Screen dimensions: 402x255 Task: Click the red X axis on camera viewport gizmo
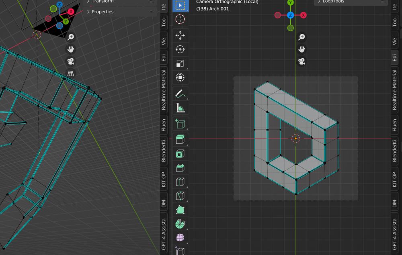(x=303, y=15)
